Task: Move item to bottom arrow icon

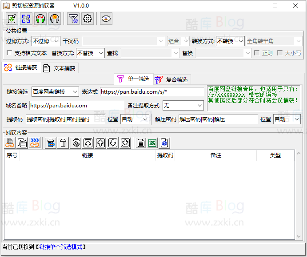Action: pos(125,143)
